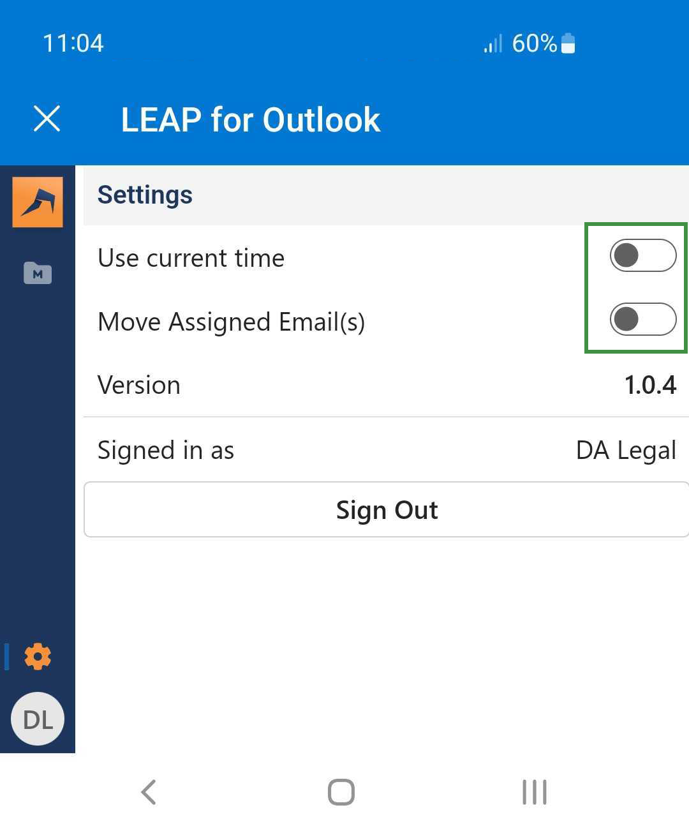Click the Signed in as label
The width and height of the screenshot is (689, 833).
(166, 450)
